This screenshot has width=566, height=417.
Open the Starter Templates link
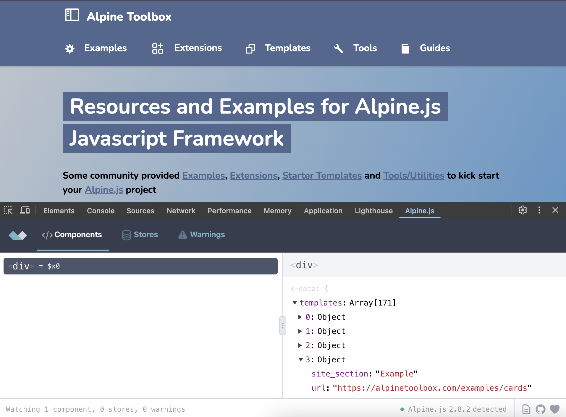(x=322, y=175)
